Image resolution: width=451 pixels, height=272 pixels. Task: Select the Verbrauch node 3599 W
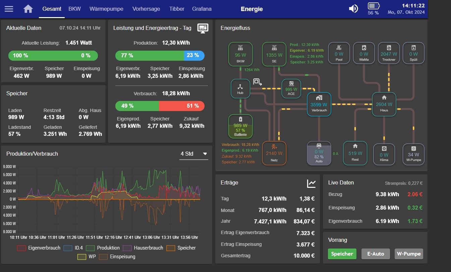point(319,104)
